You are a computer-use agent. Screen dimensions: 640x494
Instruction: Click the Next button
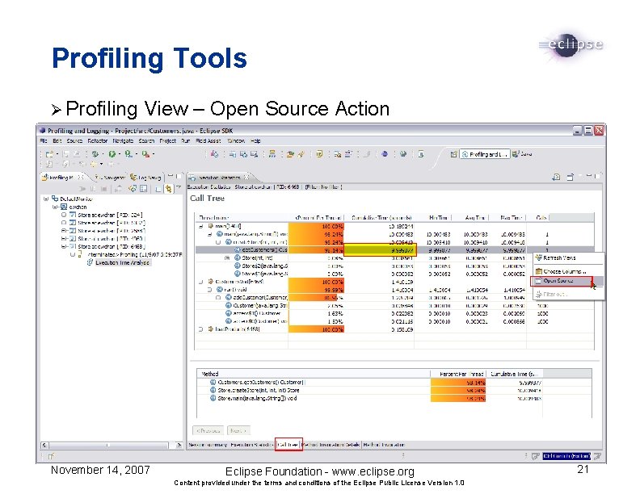coord(238,430)
